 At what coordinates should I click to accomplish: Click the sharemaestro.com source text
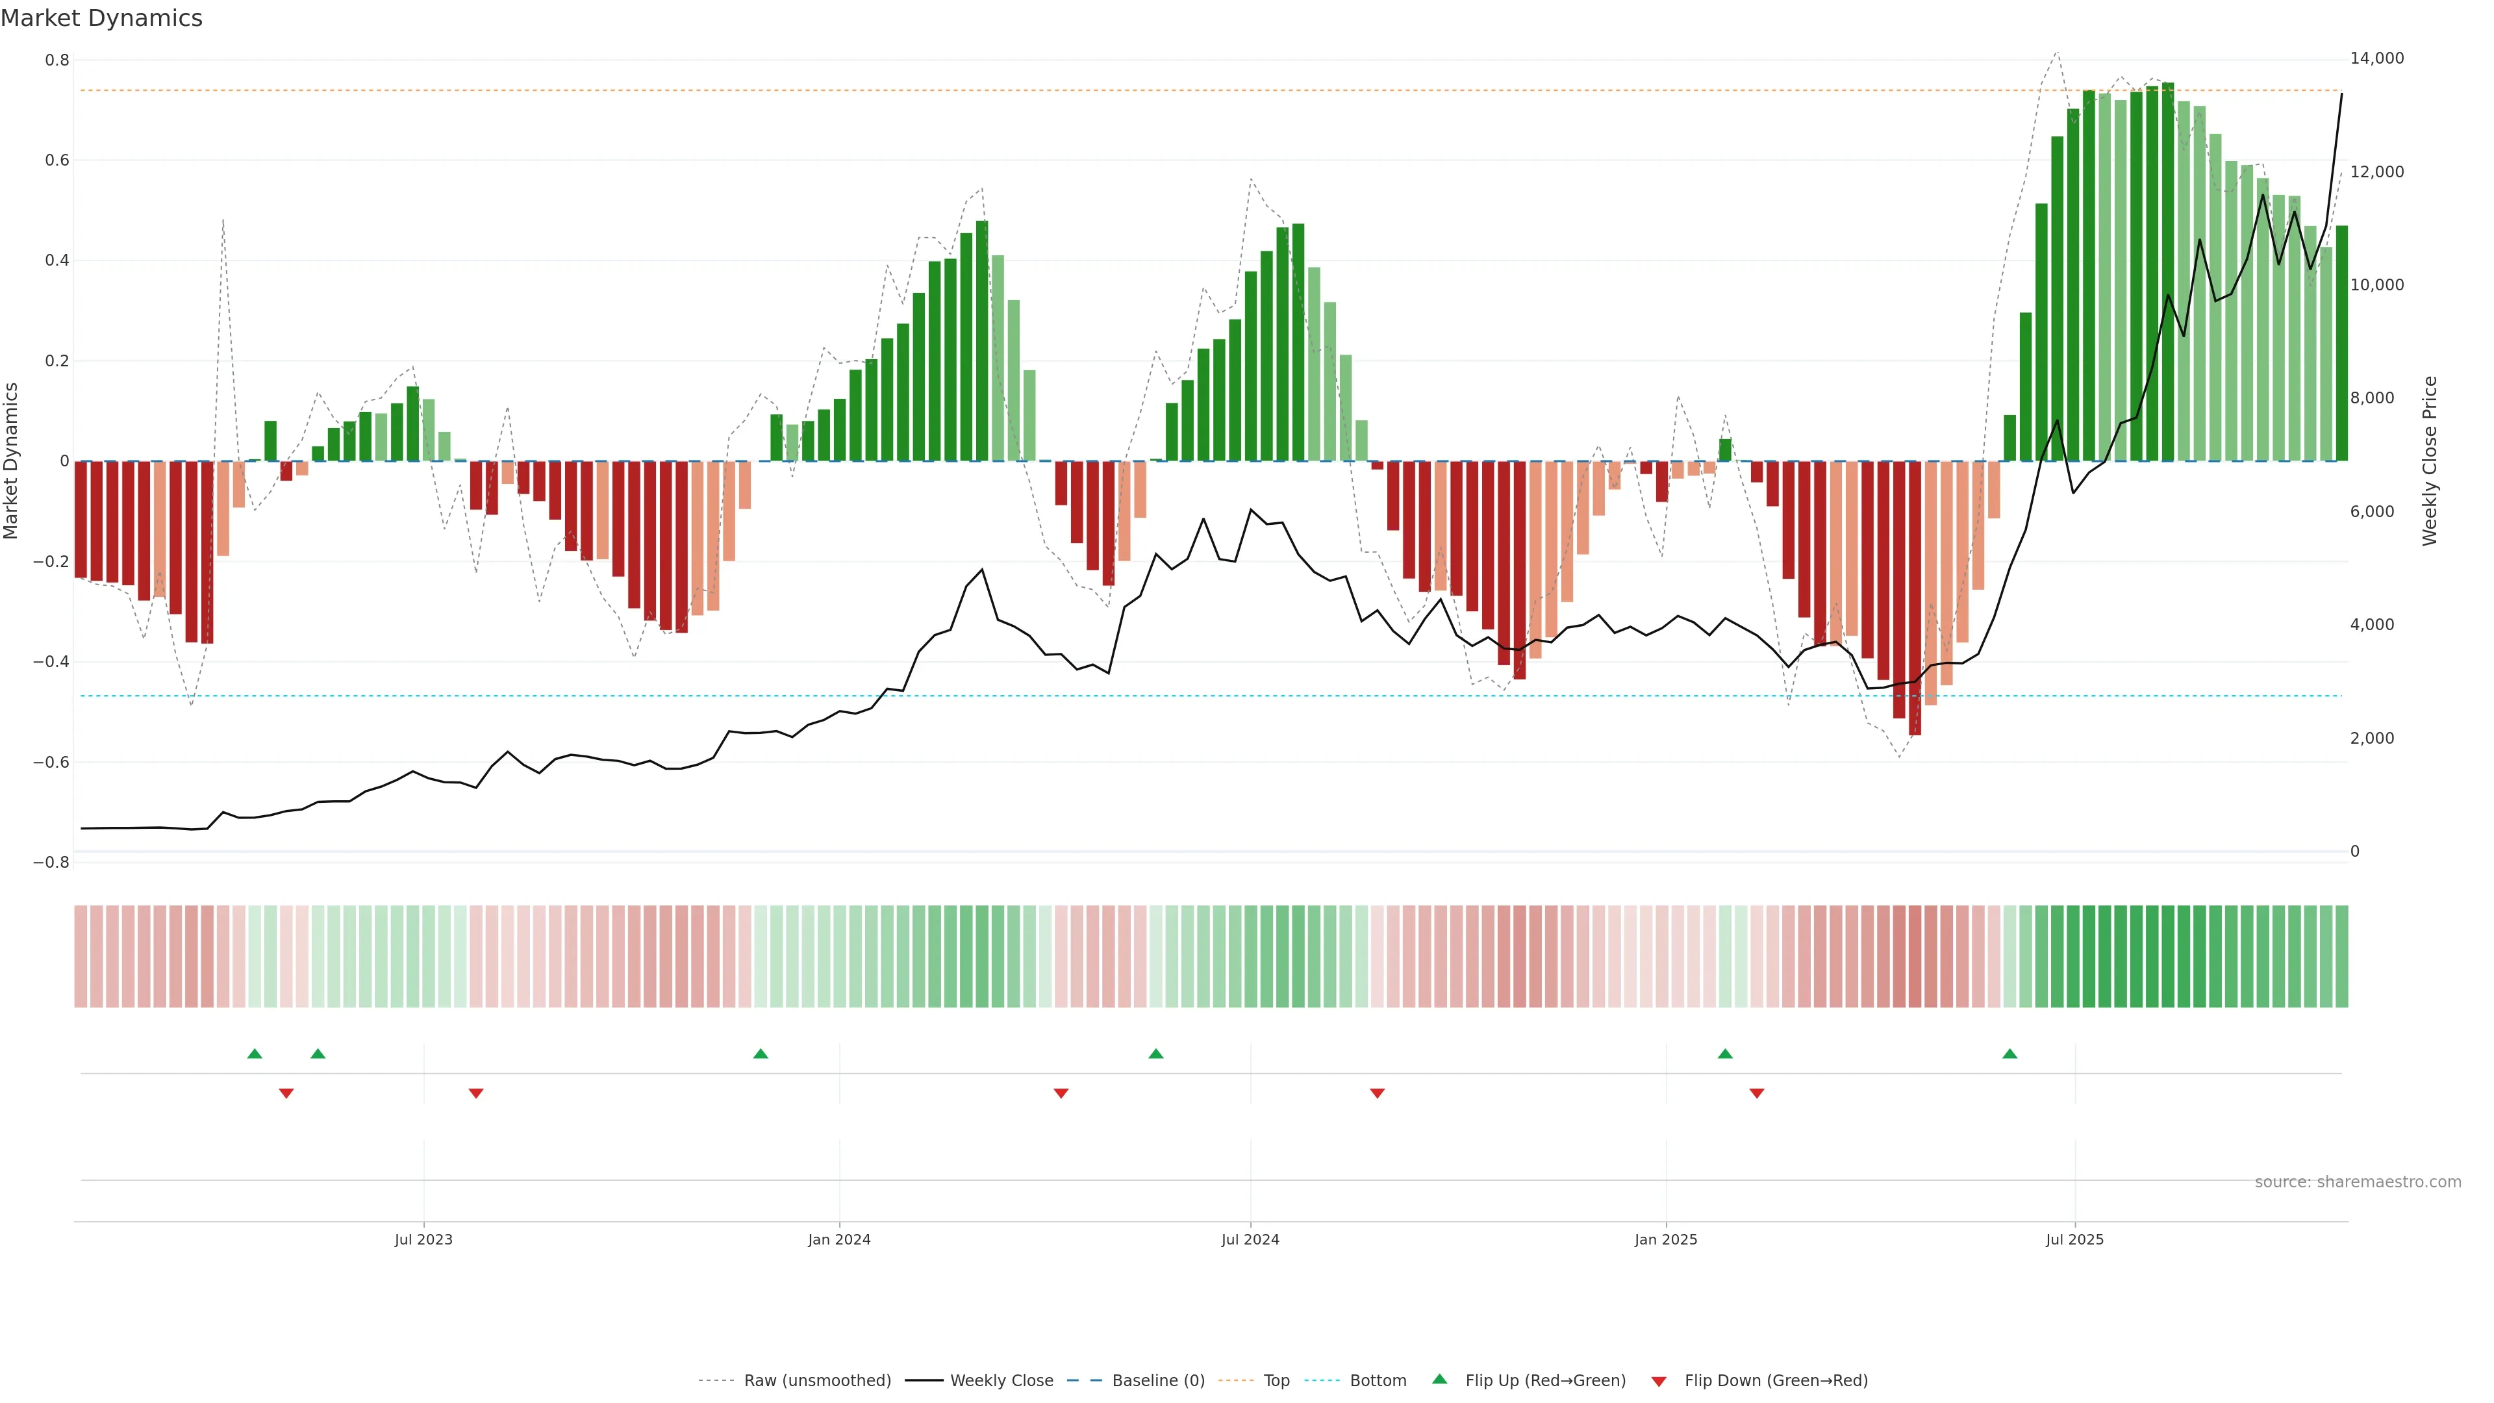click(2358, 1182)
